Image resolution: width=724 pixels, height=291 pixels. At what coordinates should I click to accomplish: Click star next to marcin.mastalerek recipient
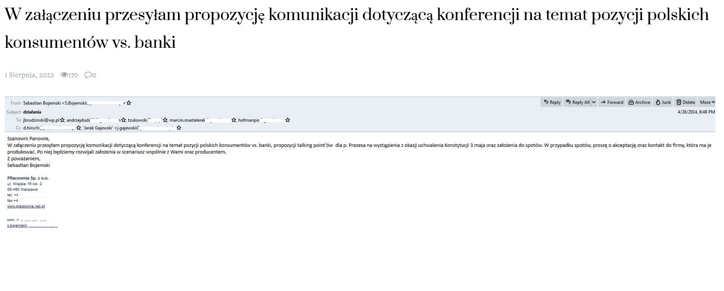tap(234, 120)
